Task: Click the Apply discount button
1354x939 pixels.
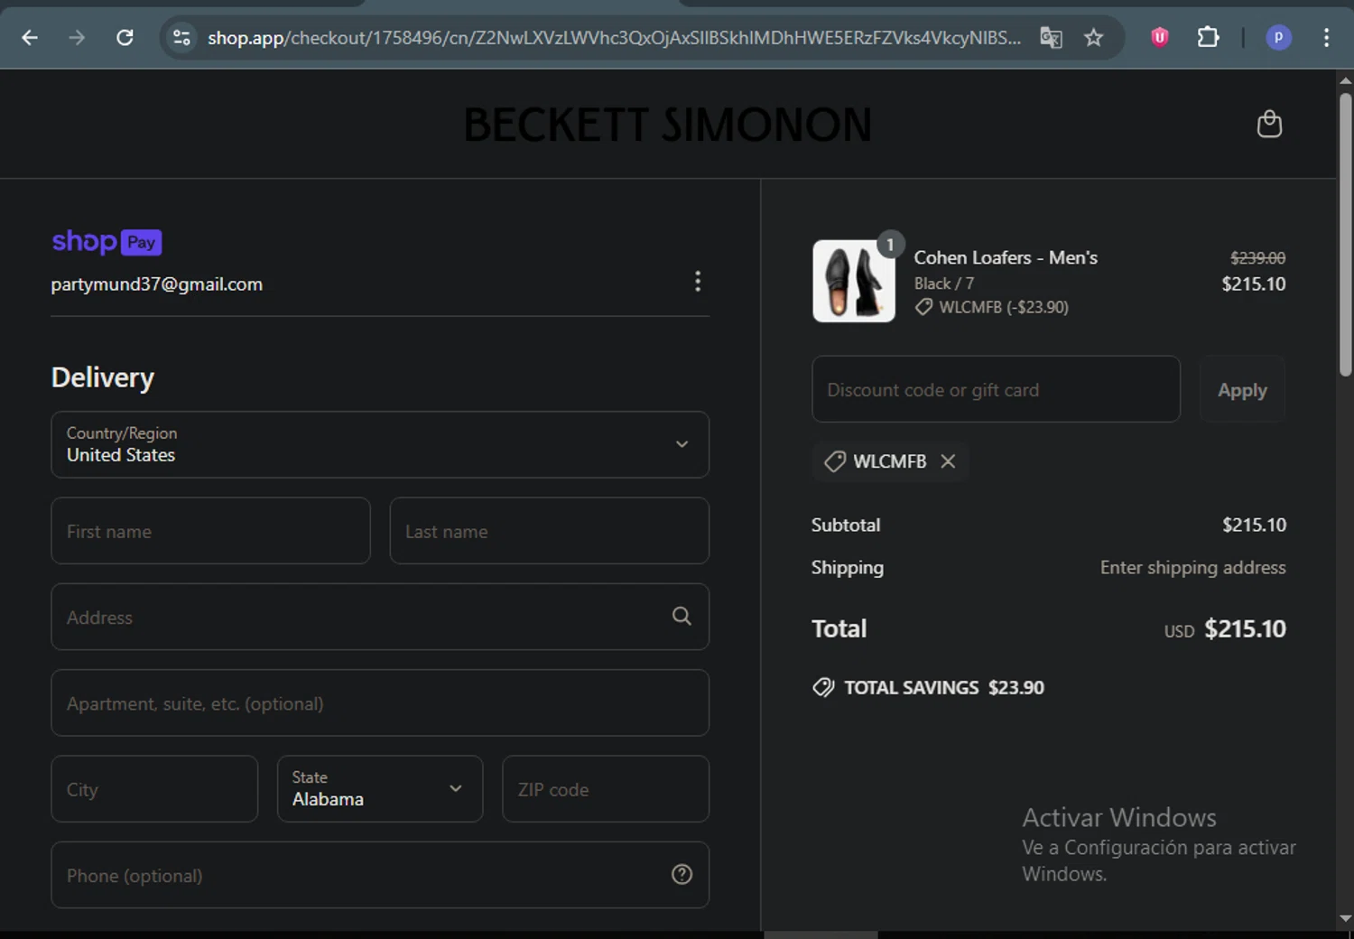Action: tap(1242, 389)
